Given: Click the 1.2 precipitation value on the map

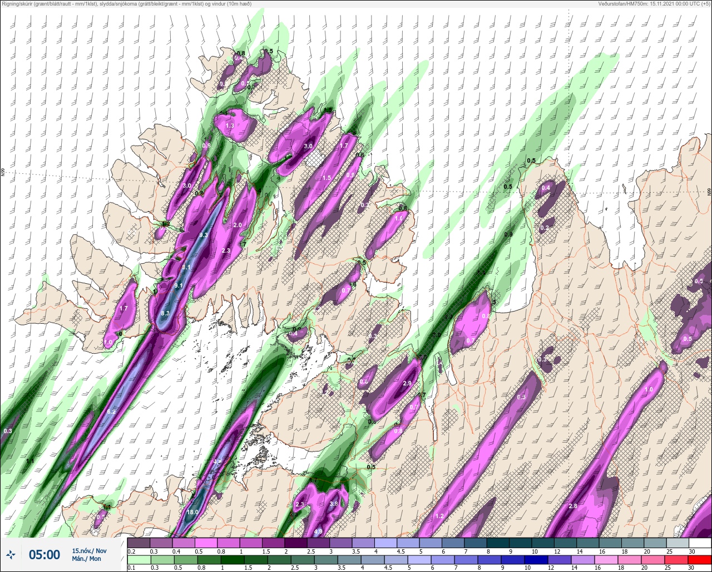Looking at the screenshot, I should point(439,516).
